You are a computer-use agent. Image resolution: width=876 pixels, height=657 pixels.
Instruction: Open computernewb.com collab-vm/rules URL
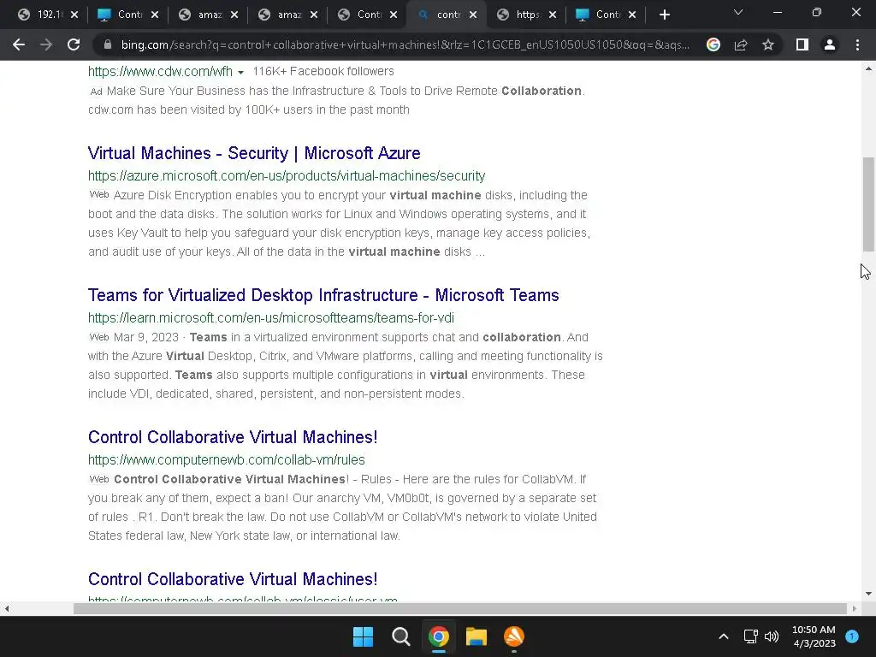tap(226, 459)
